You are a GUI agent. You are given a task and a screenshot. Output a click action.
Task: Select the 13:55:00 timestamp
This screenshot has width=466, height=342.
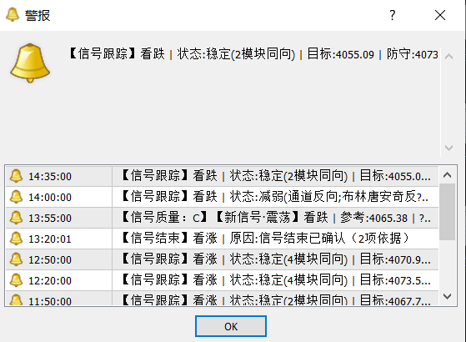[50, 218]
